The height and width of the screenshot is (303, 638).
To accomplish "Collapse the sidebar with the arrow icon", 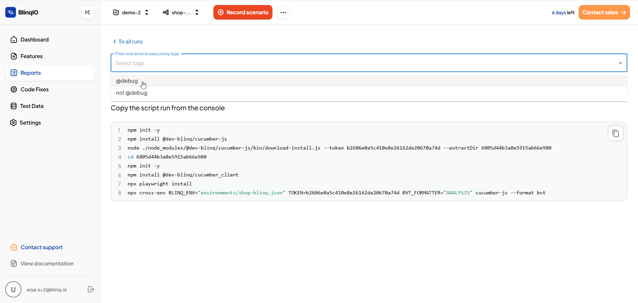I will [x=88, y=12].
